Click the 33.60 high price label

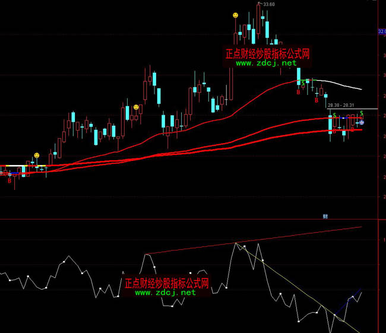[268, 5]
